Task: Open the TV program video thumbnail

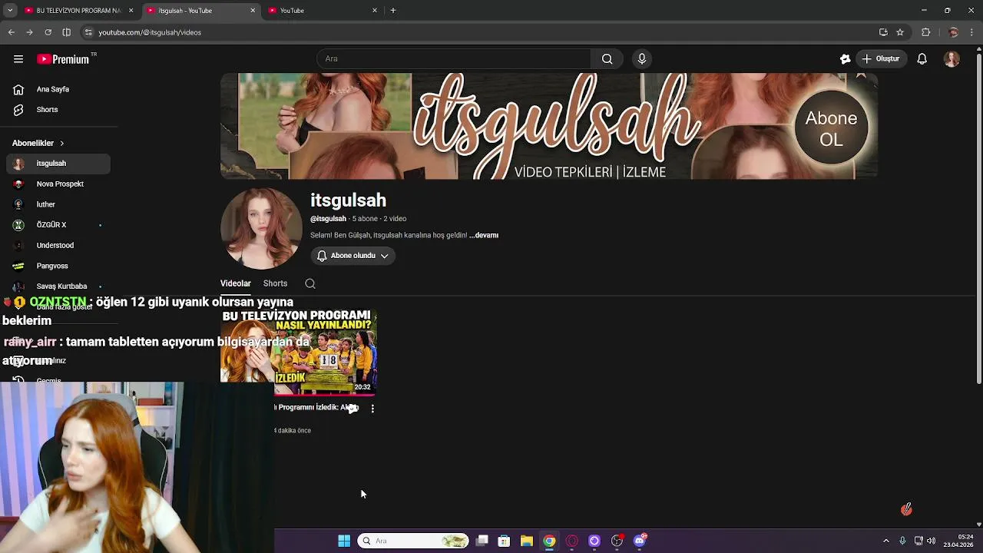Action: [299, 353]
